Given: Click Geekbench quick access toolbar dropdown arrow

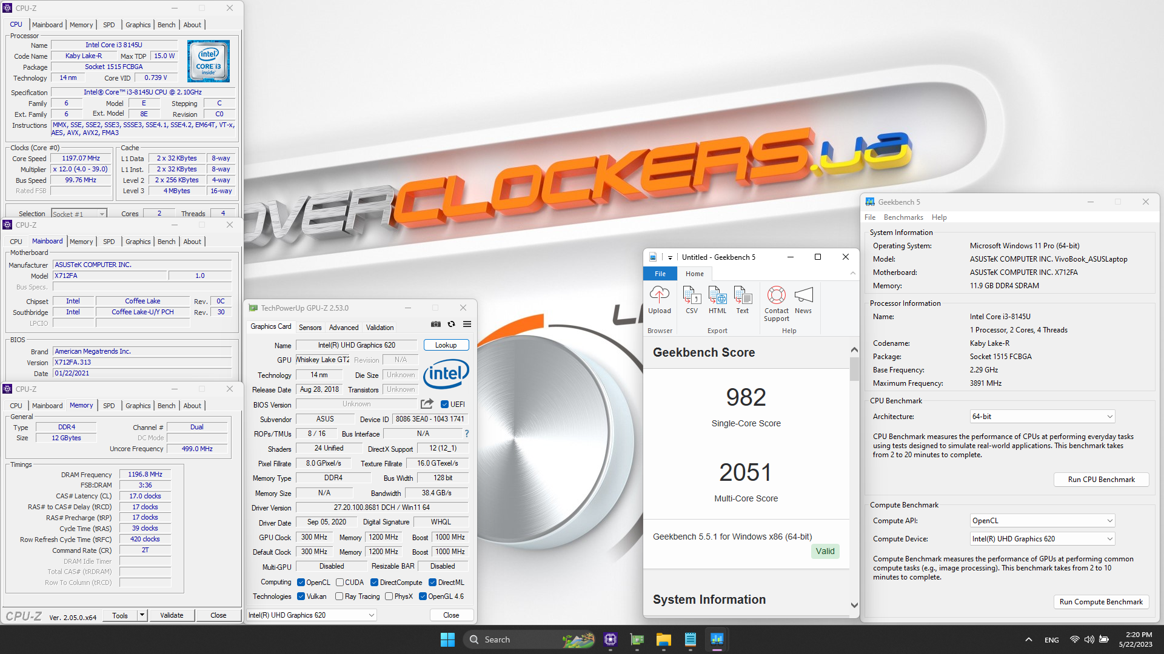Looking at the screenshot, I should 670,257.
